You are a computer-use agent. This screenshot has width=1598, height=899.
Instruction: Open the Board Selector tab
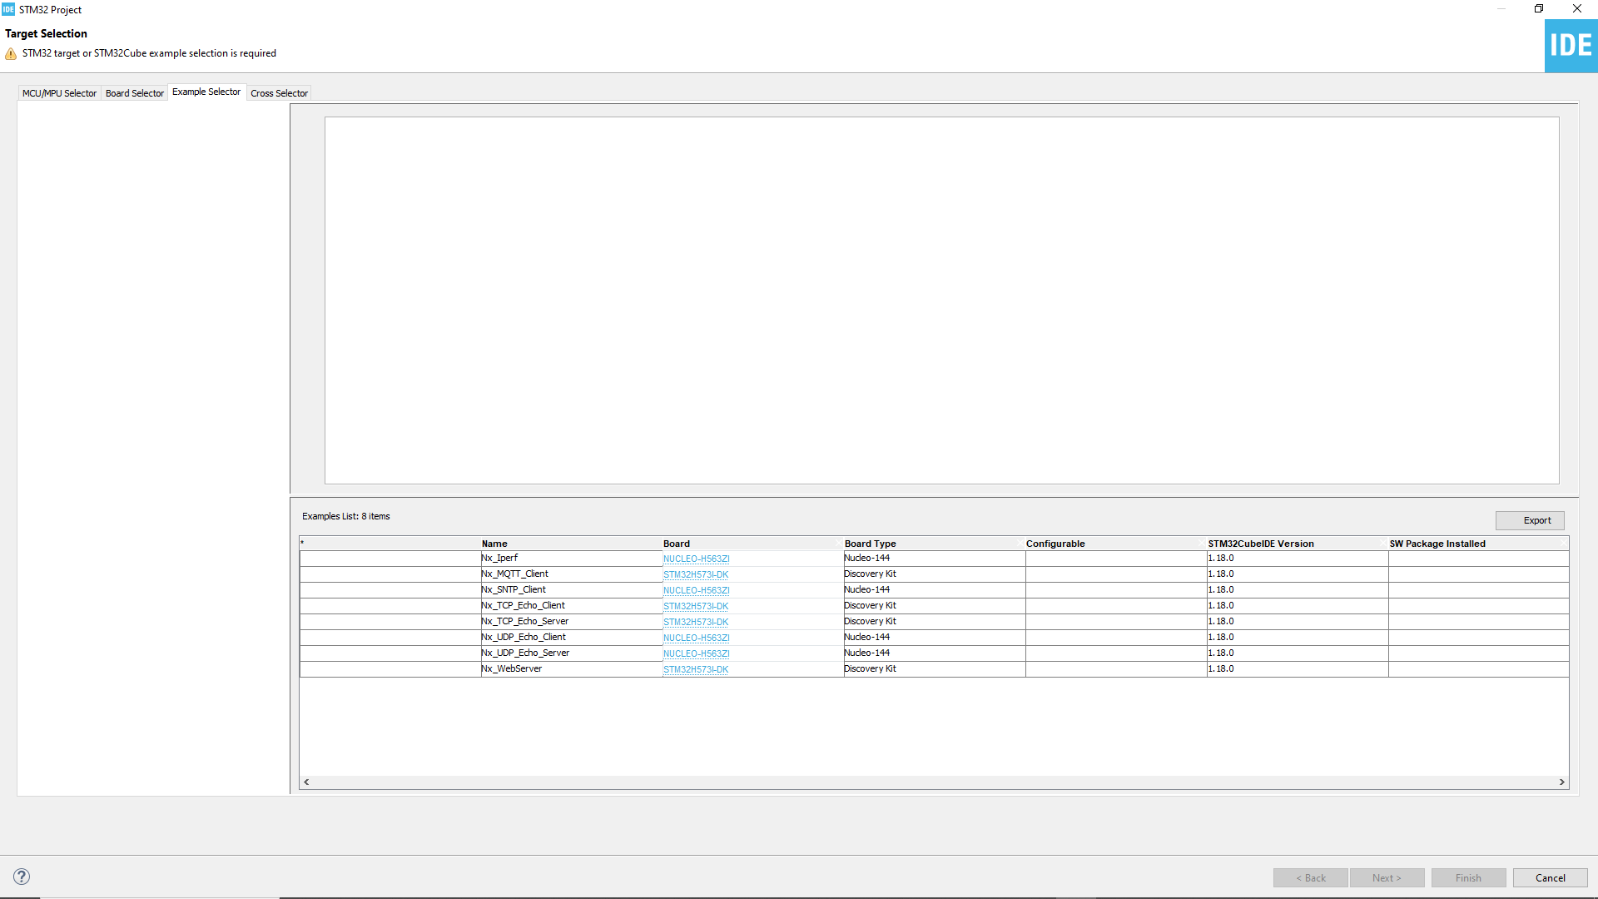[135, 93]
